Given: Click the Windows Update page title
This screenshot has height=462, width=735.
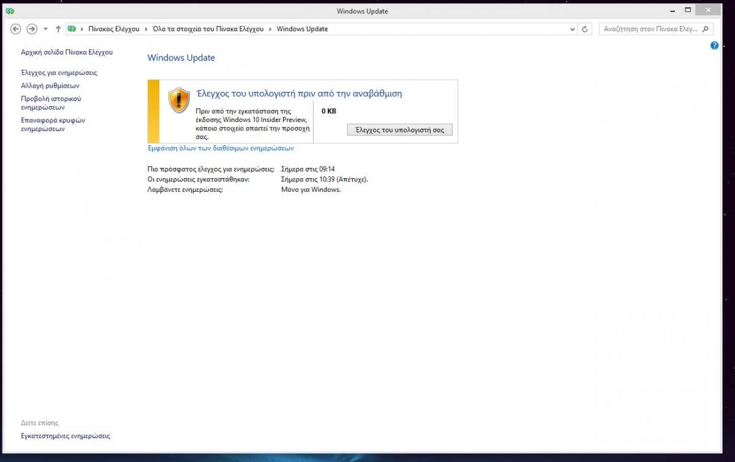Looking at the screenshot, I should coord(181,58).
